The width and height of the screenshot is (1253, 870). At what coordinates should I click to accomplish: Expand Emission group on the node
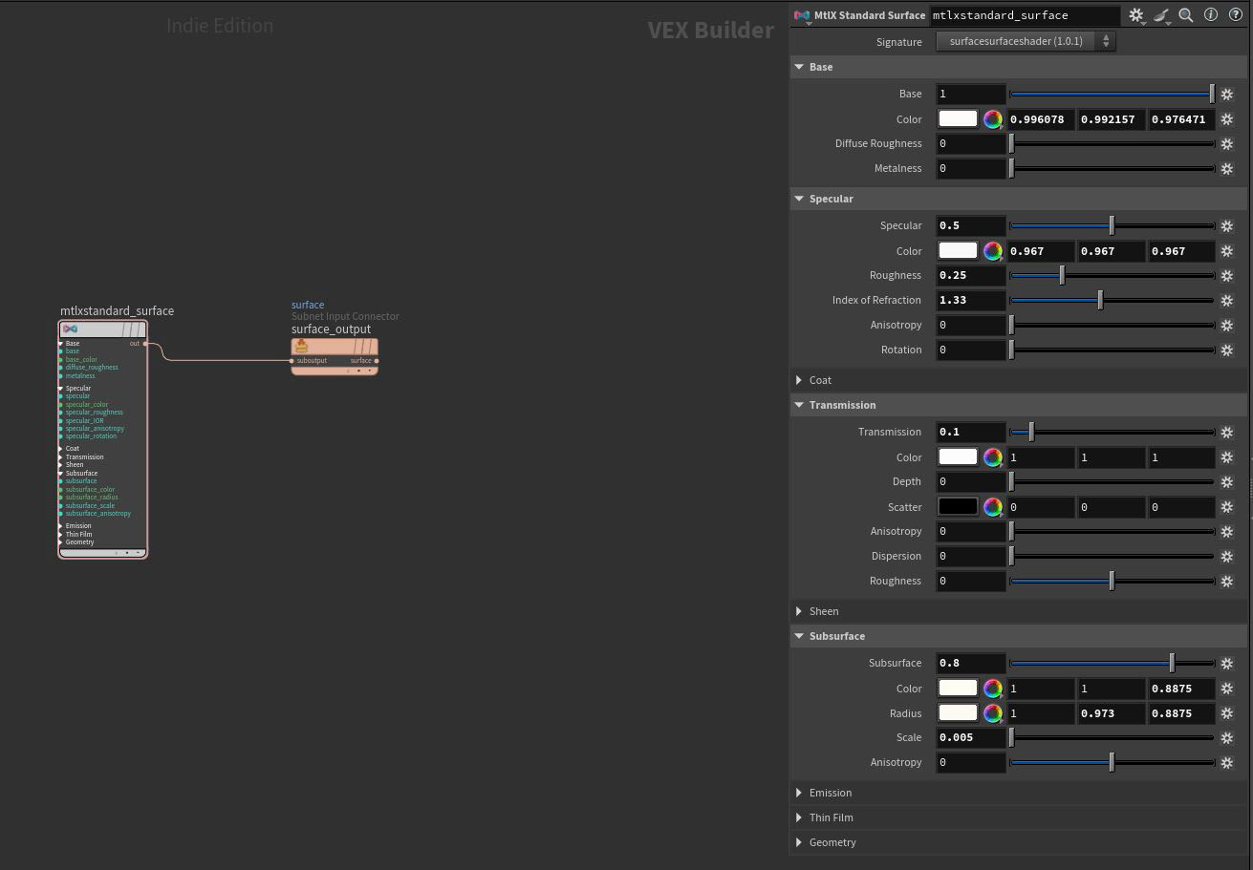[61, 525]
